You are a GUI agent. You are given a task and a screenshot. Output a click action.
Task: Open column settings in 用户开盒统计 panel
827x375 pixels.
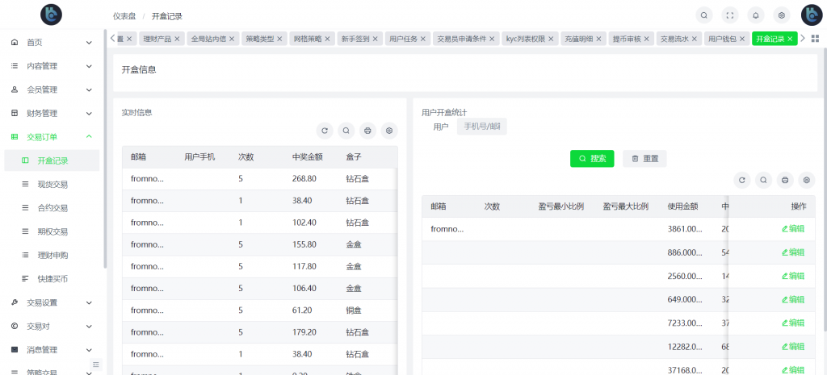(806, 180)
